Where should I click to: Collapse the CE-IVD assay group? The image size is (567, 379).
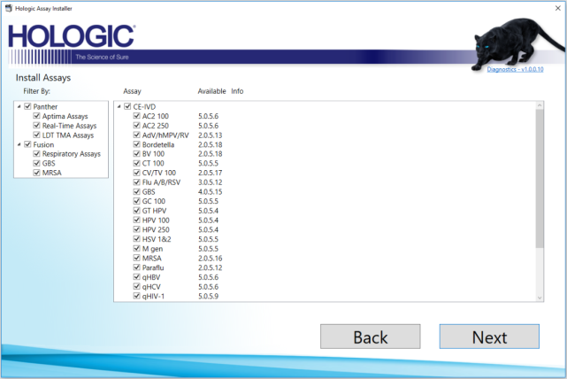tap(119, 107)
